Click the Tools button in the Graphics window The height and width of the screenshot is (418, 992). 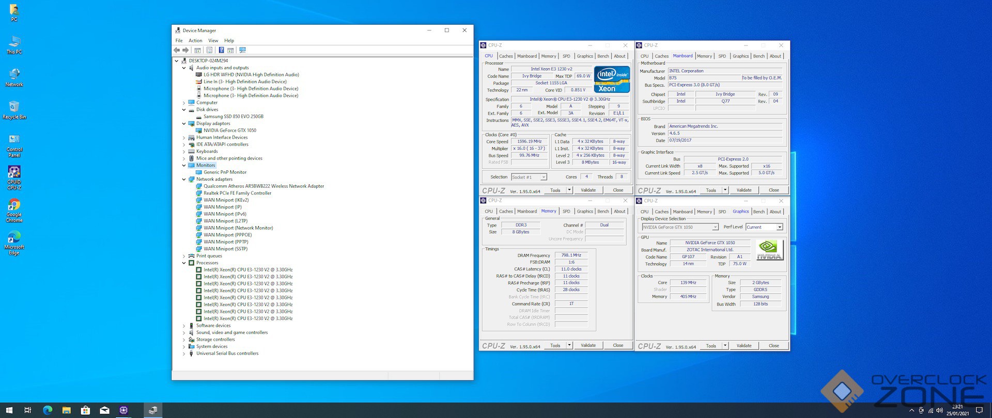tap(711, 346)
